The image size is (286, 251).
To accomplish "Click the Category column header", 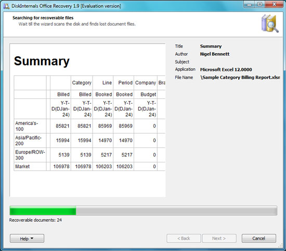I will click(x=82, y=83).
